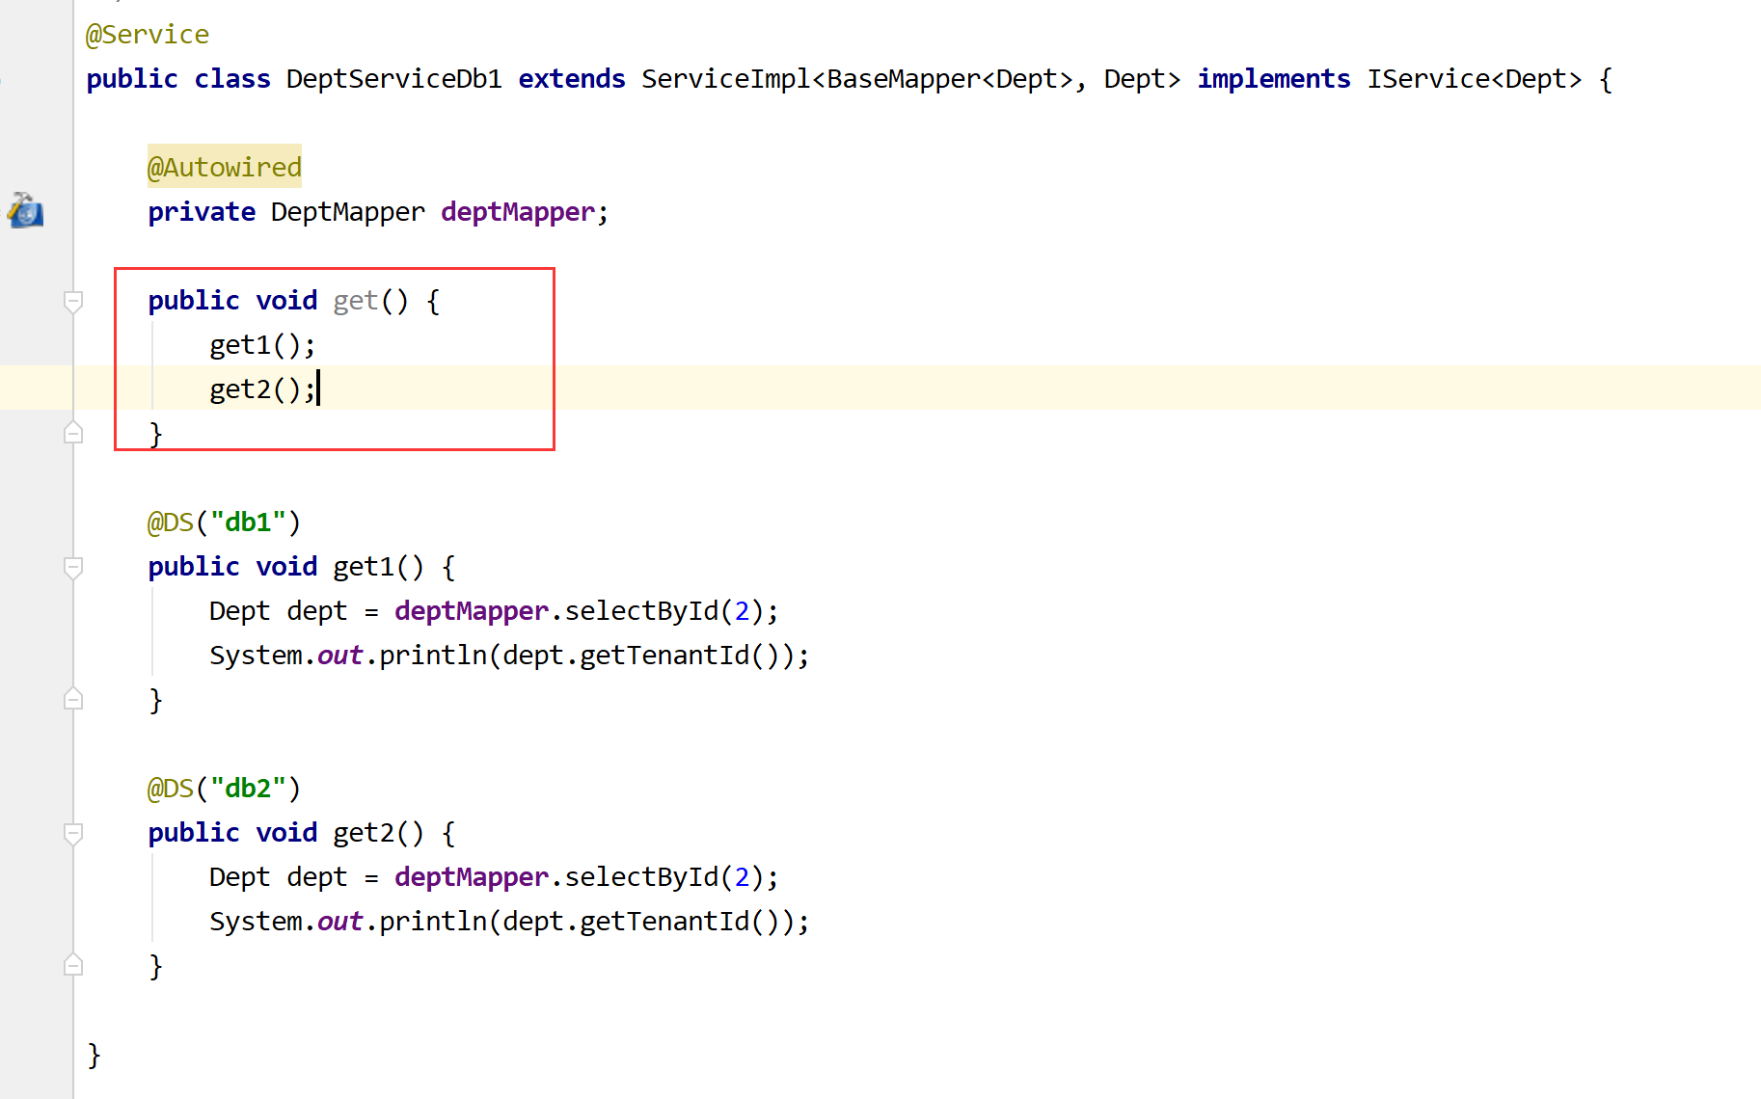Collapse the get1() method fold marker
The width and height of the screenshot is (1761, 1099).
[72, 568]
